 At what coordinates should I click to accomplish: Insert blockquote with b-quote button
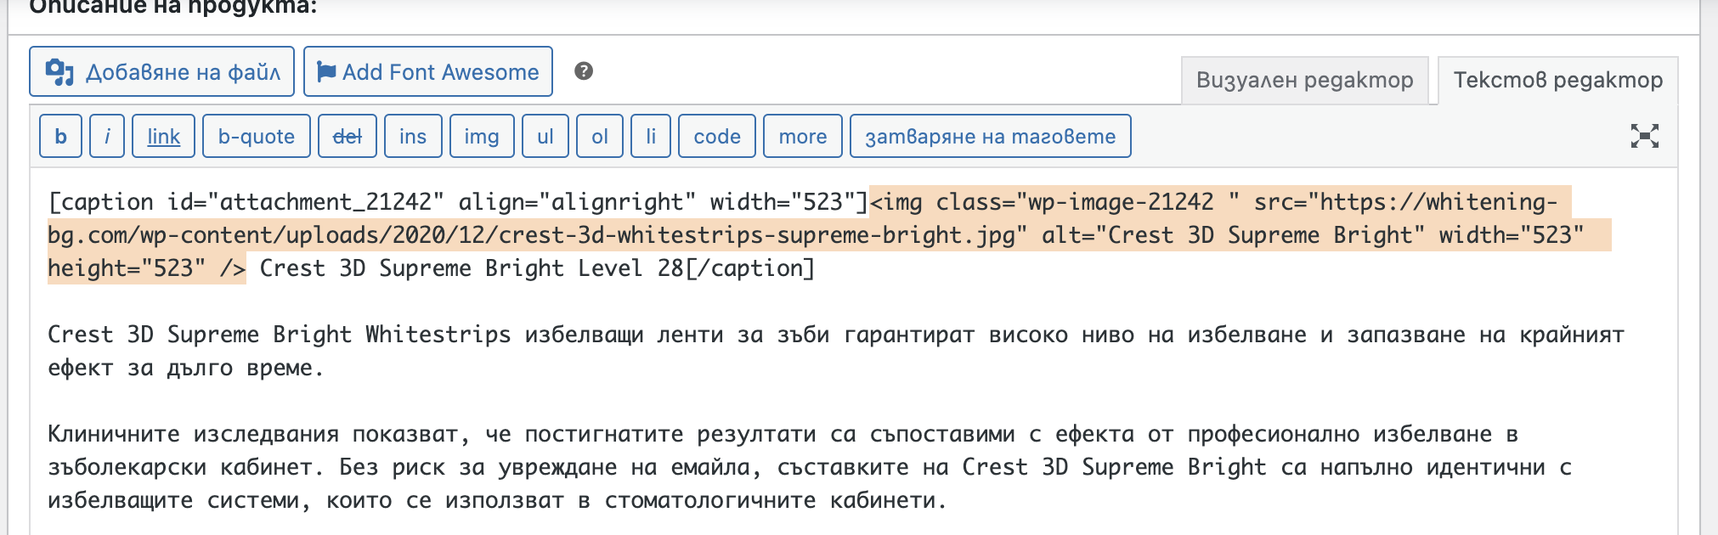257,136
